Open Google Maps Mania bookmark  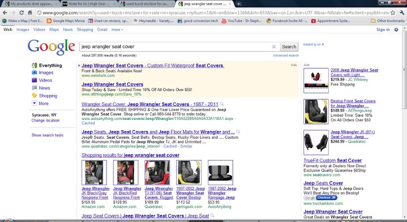click(x=66, y=21)
